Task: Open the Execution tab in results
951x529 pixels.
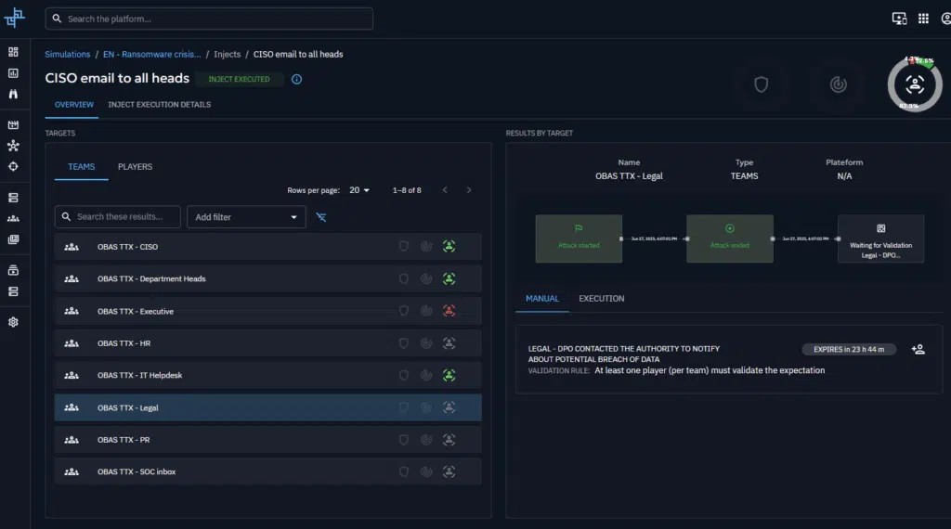Action: point(601,299)
